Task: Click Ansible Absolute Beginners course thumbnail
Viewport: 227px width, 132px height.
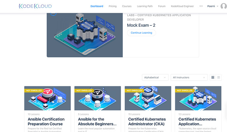Action: (x=98, y=98)
